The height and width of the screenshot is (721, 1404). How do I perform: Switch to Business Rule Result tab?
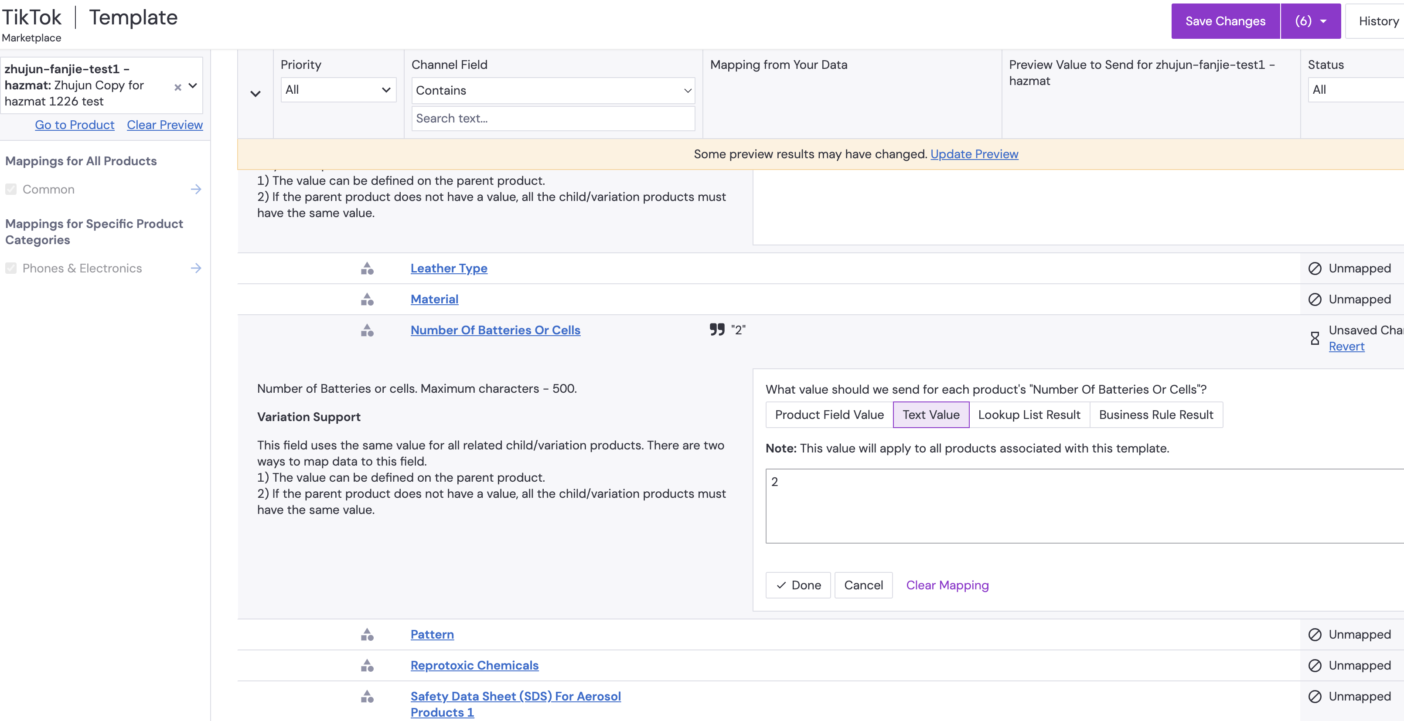[x=1155, y=415]
